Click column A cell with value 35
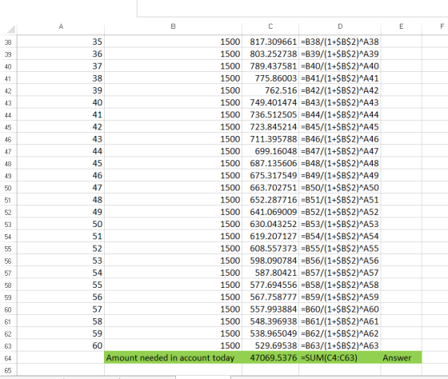Screen dimensions: 448x379 coord(61,42)
